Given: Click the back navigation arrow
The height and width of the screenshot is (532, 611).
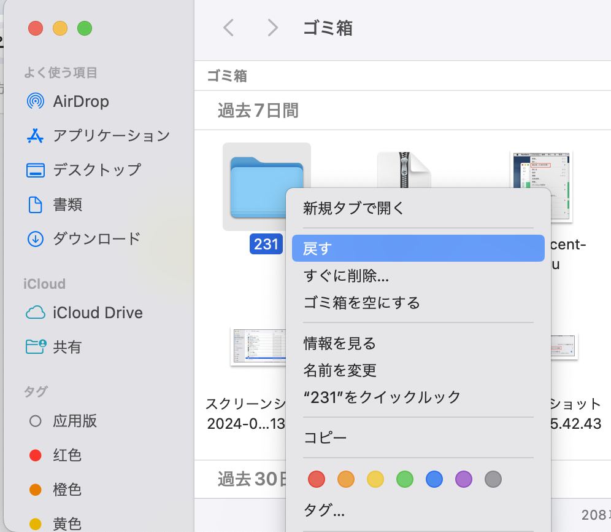Looking at the screenshot, I should [228, 28].
